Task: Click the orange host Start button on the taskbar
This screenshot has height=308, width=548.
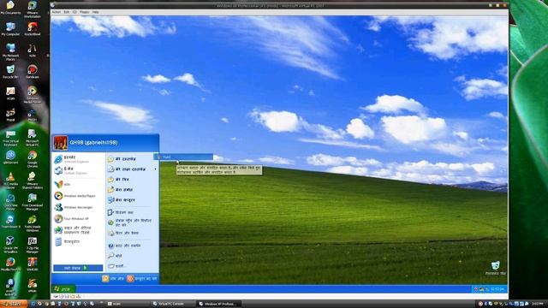Action: (14, 304)
